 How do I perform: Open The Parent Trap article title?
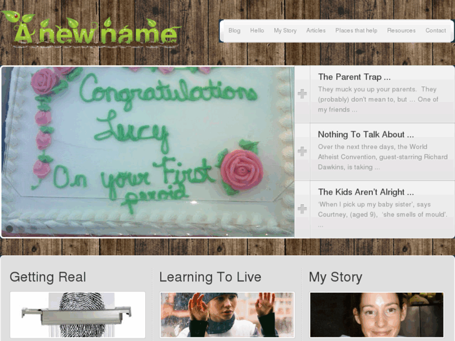[x=354, y=77]
